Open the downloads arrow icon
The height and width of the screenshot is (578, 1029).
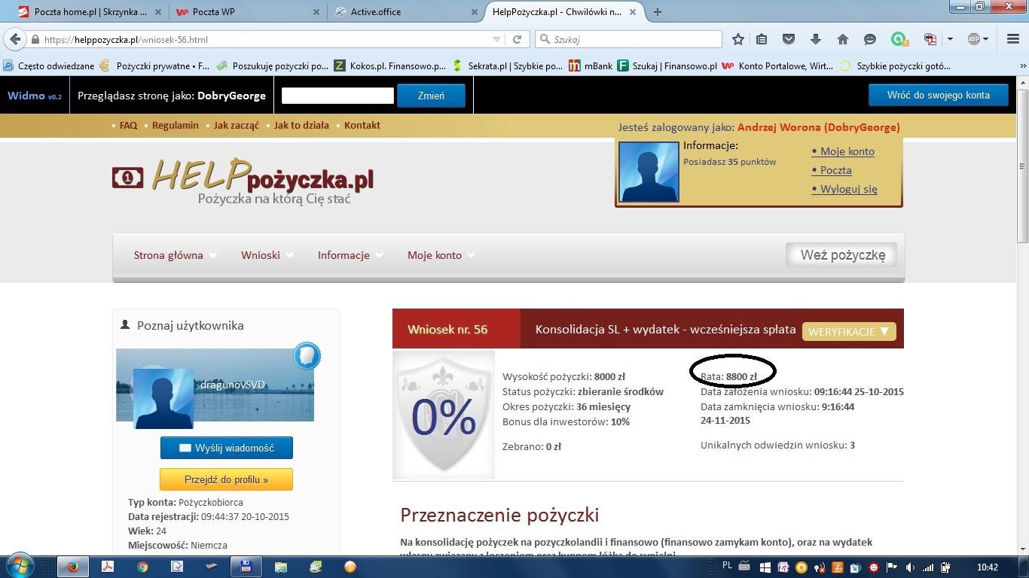[816, 39]
